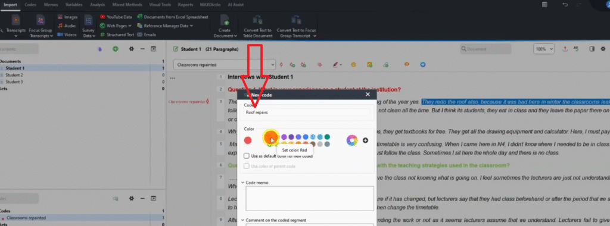Open the 100% zoom dropdown

tap(544, 49)
